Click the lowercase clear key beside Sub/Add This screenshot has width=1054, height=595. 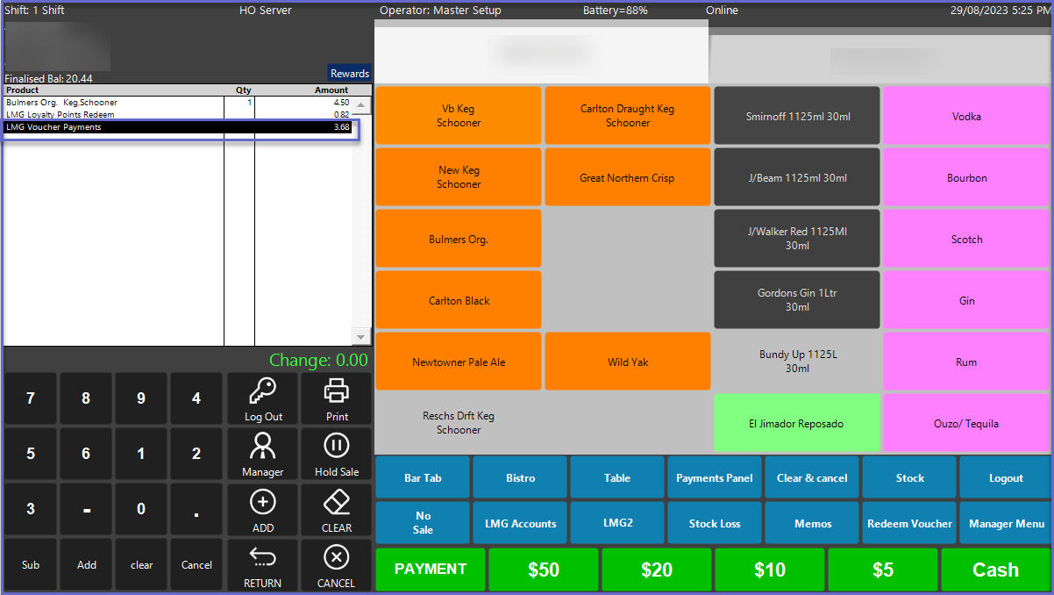[x=141, y=564]
